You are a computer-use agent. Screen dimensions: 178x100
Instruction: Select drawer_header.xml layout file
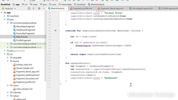23,68
